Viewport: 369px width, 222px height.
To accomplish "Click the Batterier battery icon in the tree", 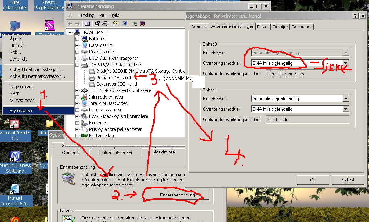I will [84, 38].
